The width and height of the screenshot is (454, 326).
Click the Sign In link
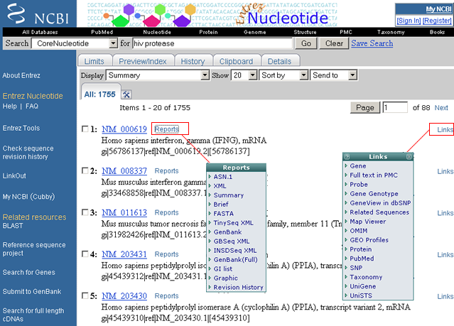[x=409, y=21]
